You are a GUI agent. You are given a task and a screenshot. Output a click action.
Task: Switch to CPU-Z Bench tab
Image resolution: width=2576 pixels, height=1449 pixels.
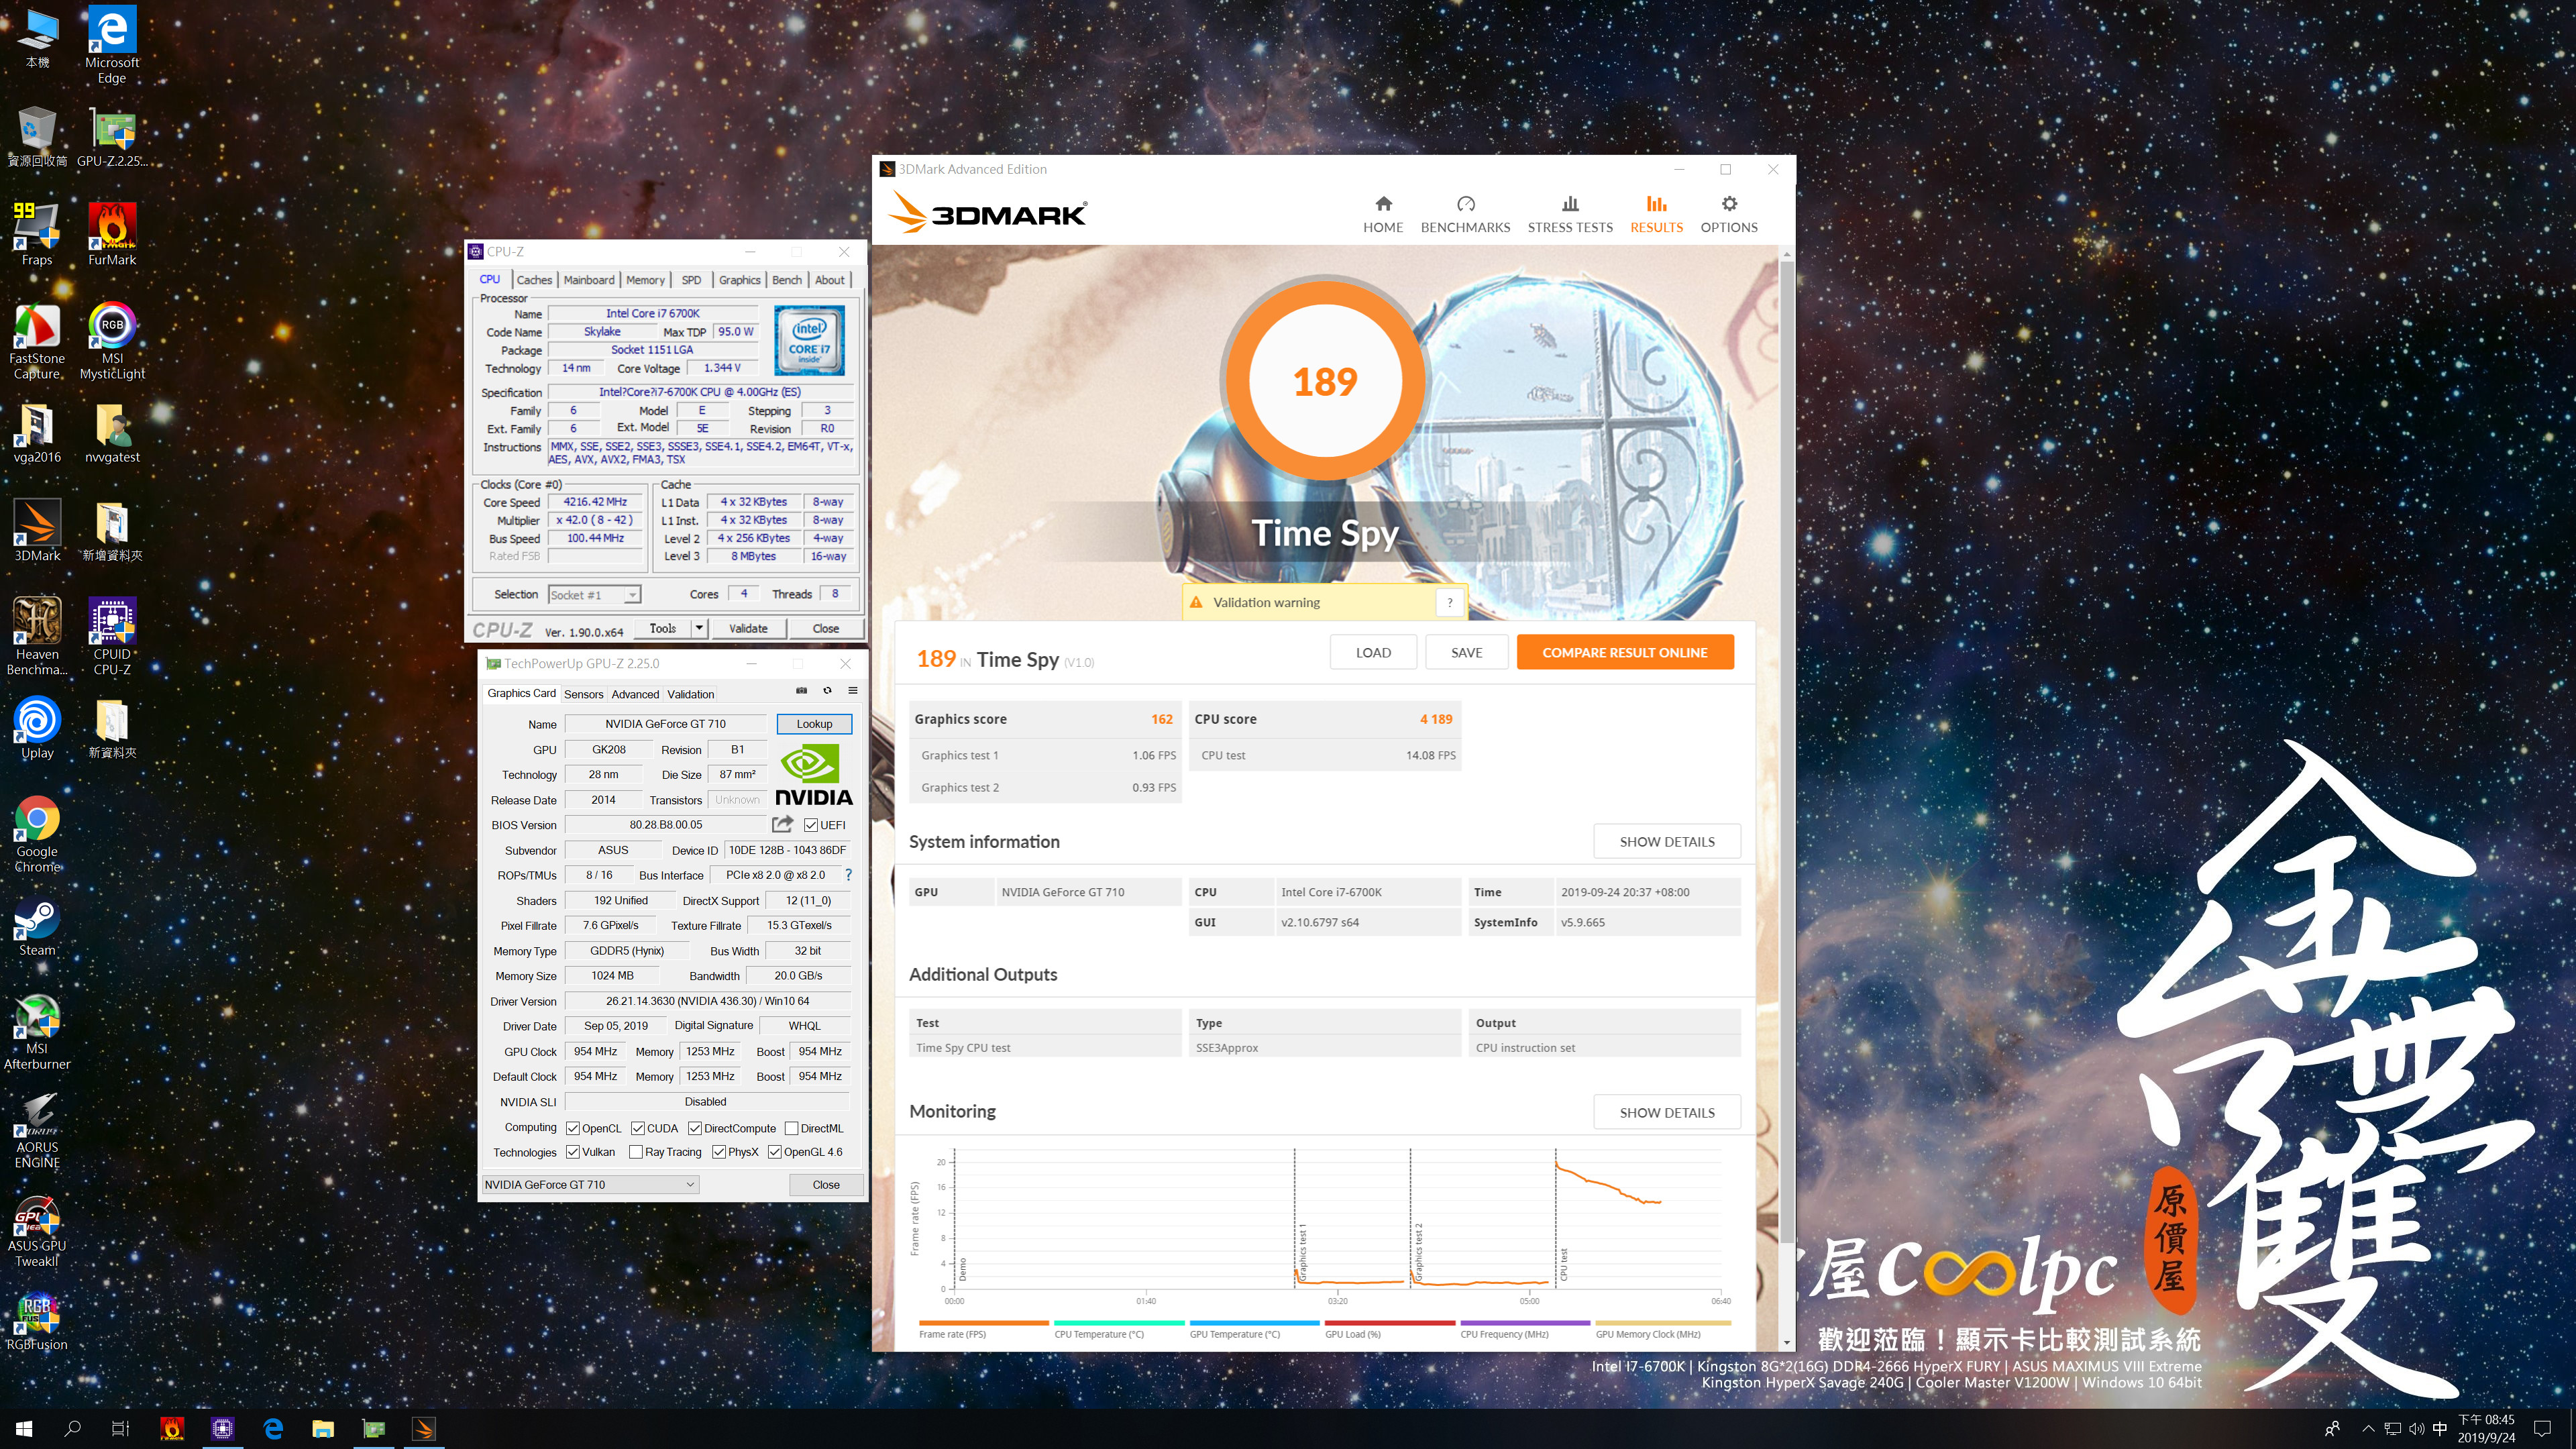coord(787,280)
